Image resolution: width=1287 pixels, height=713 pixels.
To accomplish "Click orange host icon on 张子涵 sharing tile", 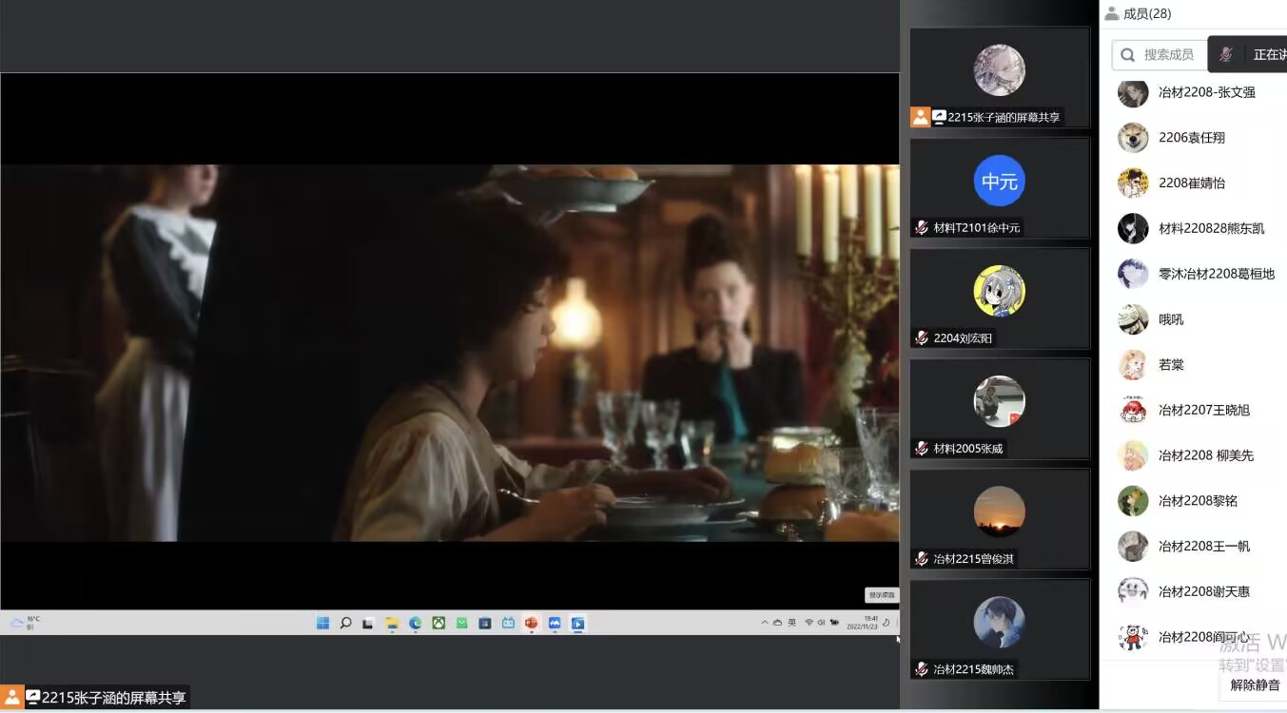I will (x=920, y=117).
